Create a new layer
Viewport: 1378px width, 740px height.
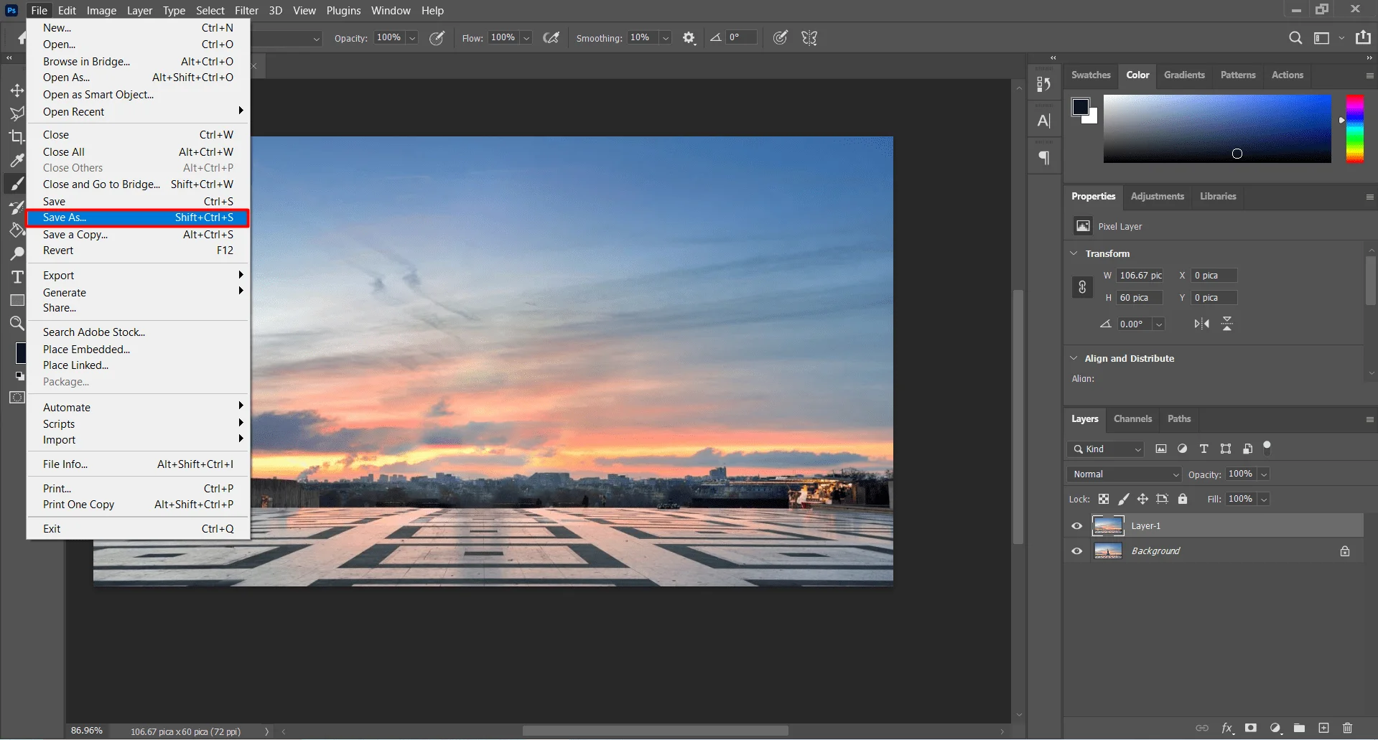(x=1323, y=728)
